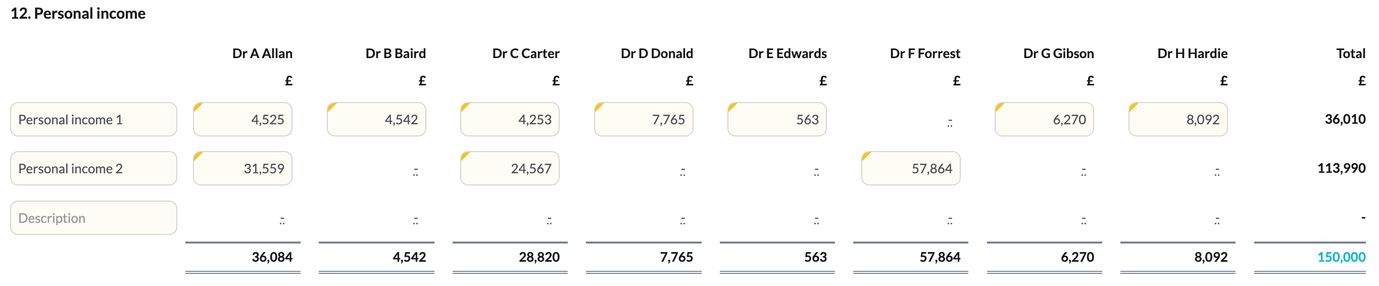Click the yellow corner flag on 4,525 cell
This screenshot has width=1379, height=286.
(197, 106)
